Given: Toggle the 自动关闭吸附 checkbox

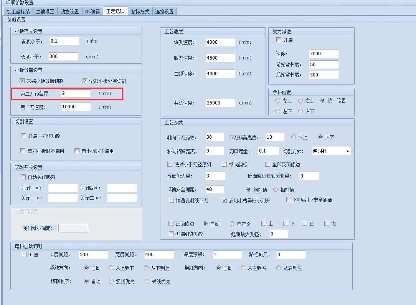Looking at the screenshot, I should 23,177.
